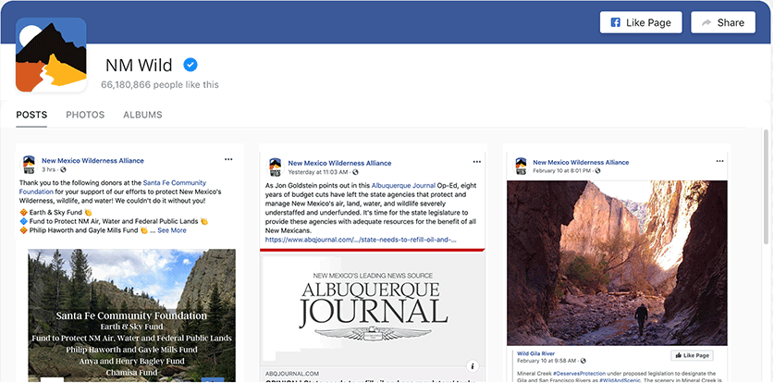Click the Wild Gila River page link
This screenshot has width=774, height=383.
coord(535,353)
